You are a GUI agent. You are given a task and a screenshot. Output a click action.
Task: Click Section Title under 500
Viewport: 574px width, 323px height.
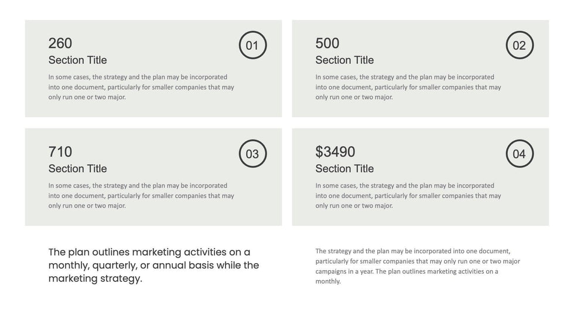point(344,60)
